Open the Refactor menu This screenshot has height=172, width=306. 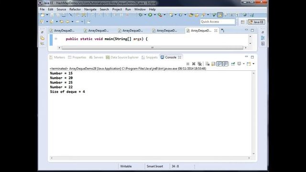pos(75,10)
